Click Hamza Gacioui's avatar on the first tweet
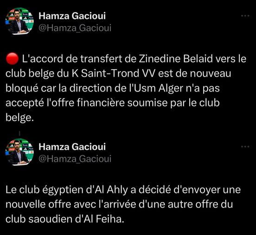The height and width of the screenshot is (235, 256). 19,21
